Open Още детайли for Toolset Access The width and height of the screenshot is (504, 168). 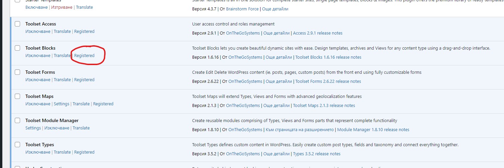277,33
